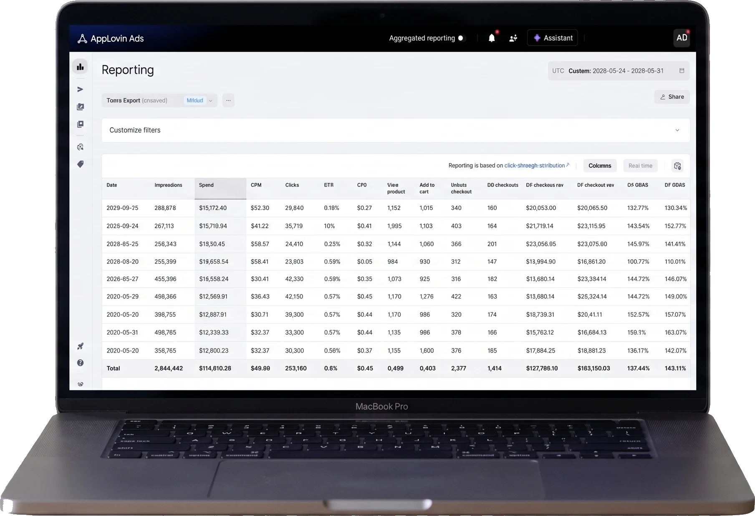755x516 pixels.
Task: Select the $114,810.28 total spend
Action: pos(215,368)
